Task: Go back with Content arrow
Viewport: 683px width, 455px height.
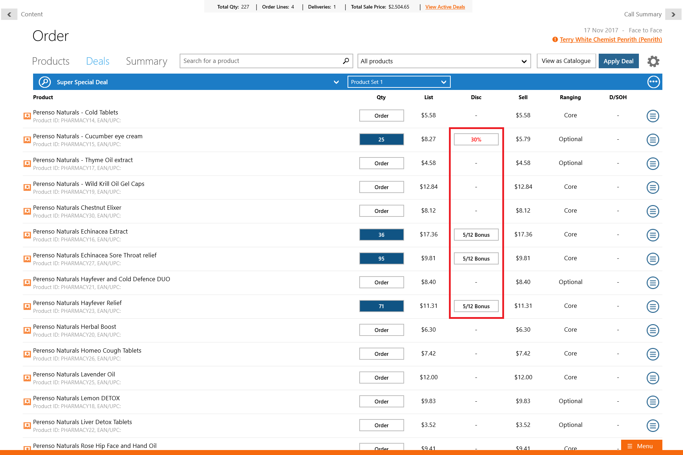Action: 9,14
